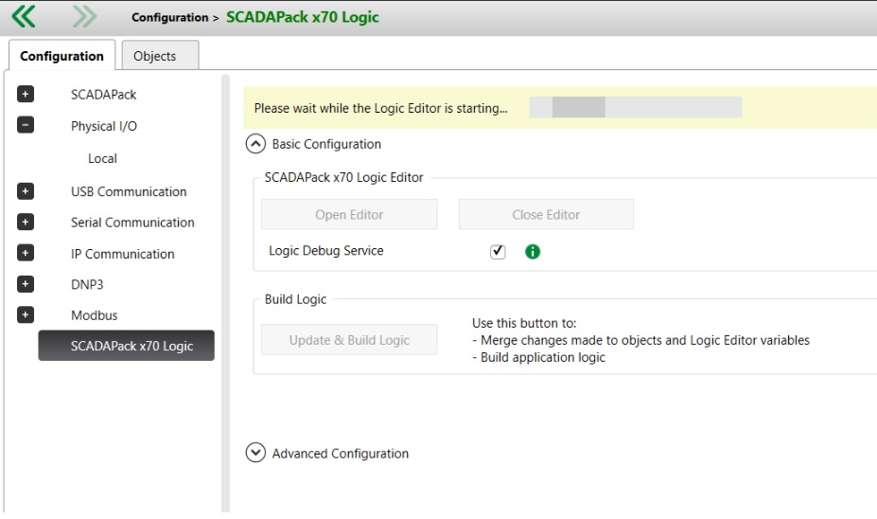The height and width of the screenshot is (519, 877).
Task: Select the Local tree item
Action: pyautogui.click(x=102, y=158)
